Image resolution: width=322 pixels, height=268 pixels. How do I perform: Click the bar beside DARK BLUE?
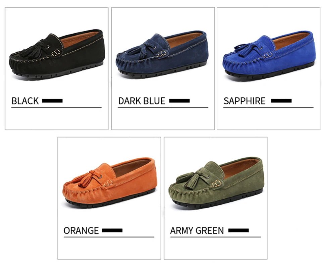tap(179, 101)
